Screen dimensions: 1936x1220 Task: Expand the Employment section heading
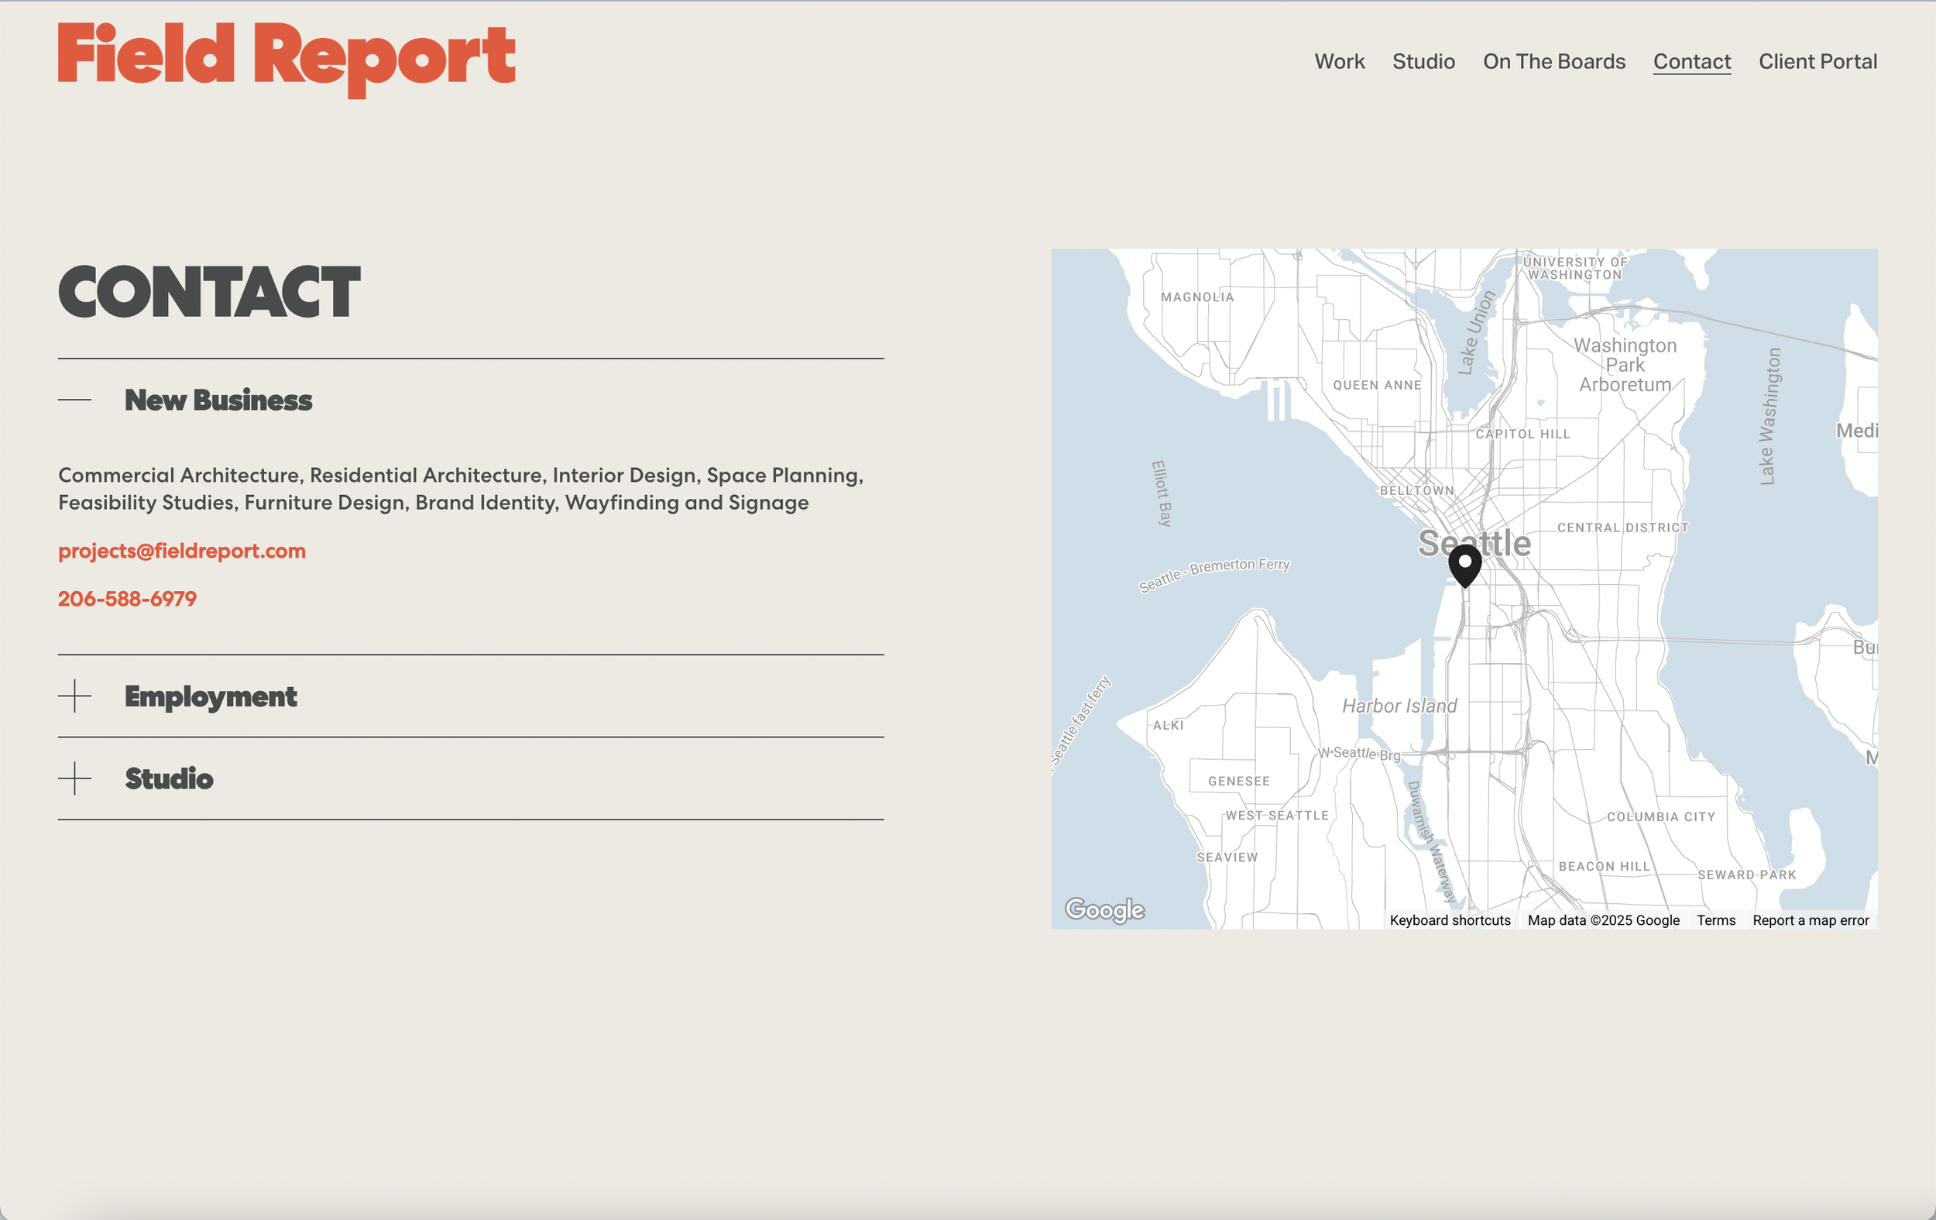[211, 696]
